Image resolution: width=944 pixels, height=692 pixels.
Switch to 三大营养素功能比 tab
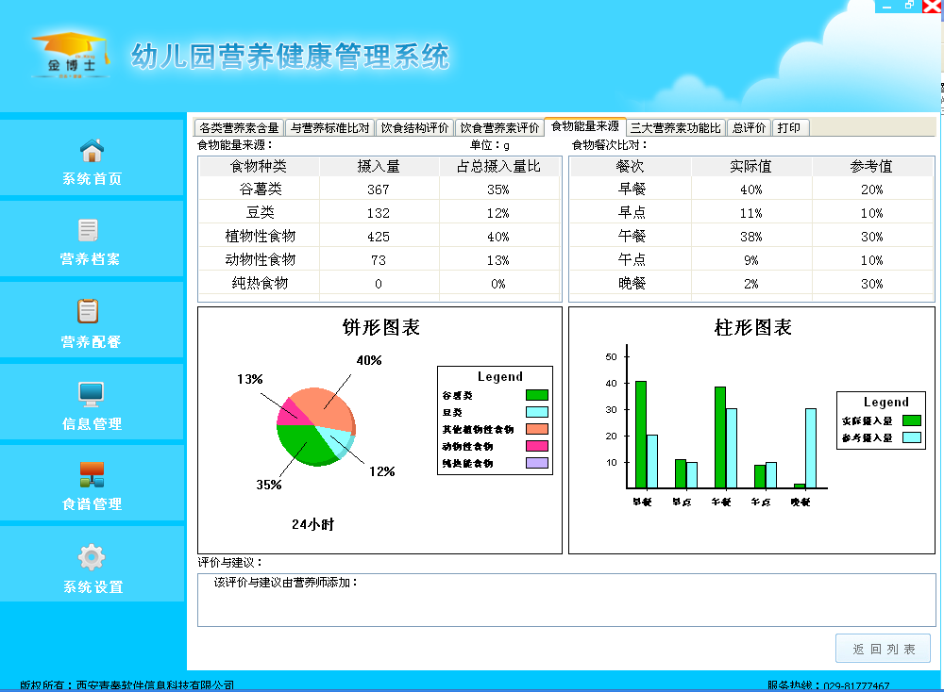675,127
